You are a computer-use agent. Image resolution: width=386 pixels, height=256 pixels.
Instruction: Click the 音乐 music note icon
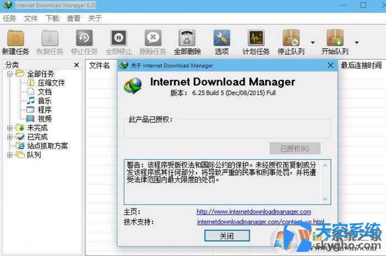click(31, 100)
